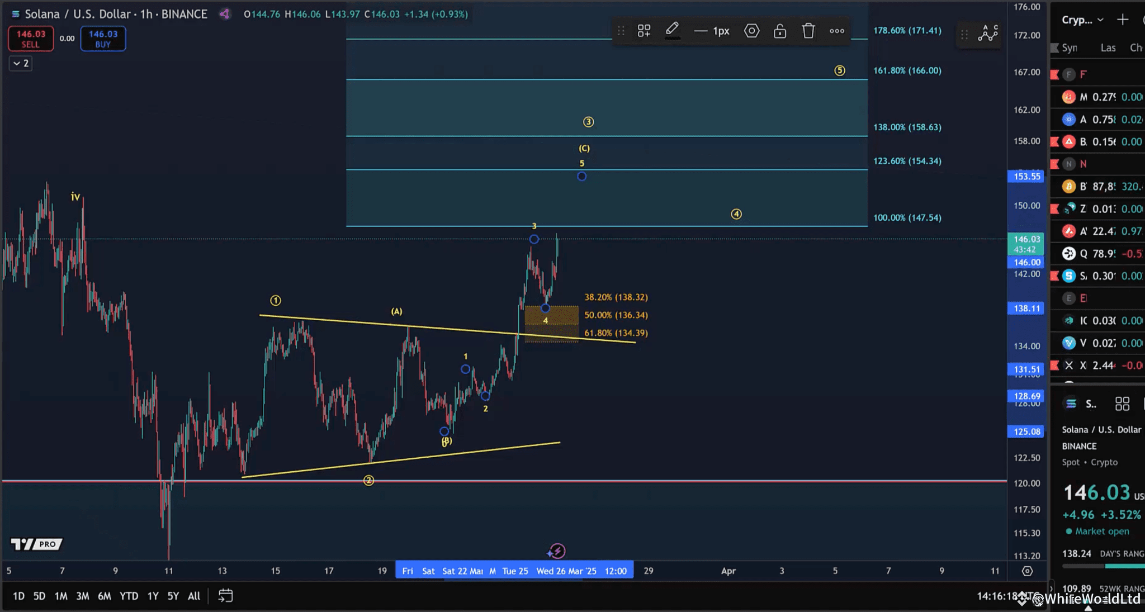1145x612 pixels.
Task: Click the 61.80% (134.39) retracement label
Action: pos(616,333)
